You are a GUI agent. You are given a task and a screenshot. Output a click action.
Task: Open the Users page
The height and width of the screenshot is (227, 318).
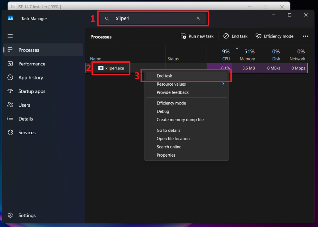(43, 105)
